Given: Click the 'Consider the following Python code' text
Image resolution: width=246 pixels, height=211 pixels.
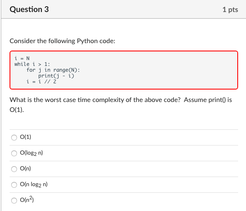Looking at the screenshot, I should tap(63, 41).
